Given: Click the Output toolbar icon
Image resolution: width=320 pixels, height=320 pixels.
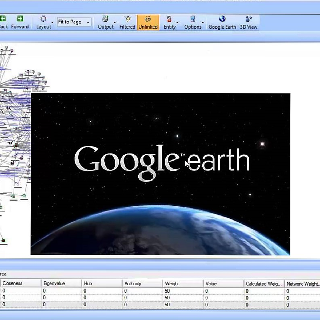Looking at the screenshot, I should [x=106, y=19].
